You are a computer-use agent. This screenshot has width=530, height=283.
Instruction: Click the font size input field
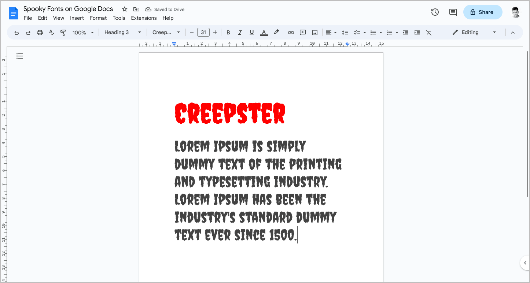pos(203,32)
